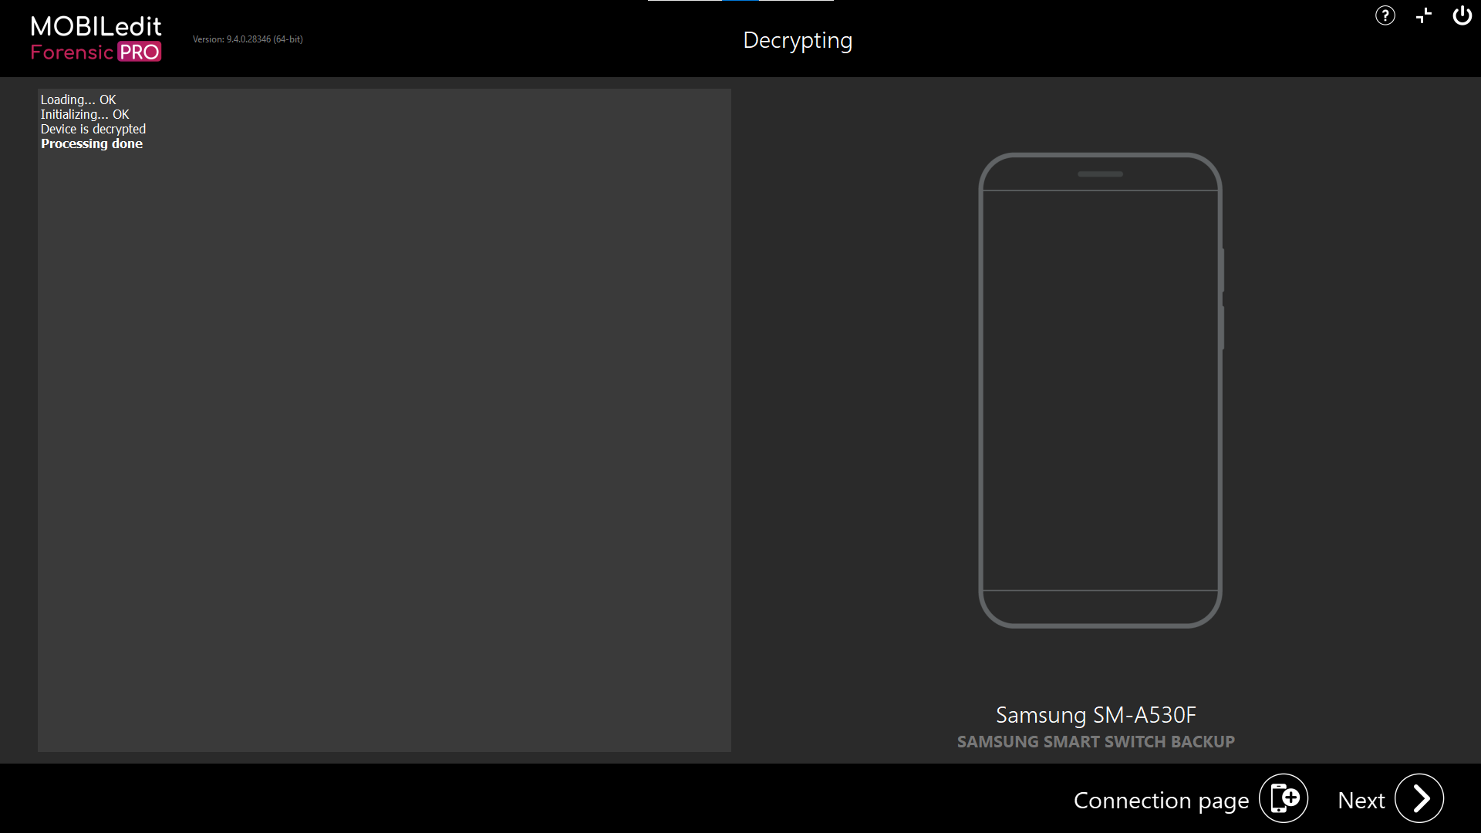
Task: Click the phone illustration's screen area
Action: pyautogui.click(x=1100, y=390)
